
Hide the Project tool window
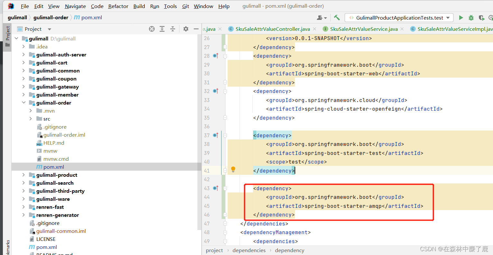pos(196,29)
